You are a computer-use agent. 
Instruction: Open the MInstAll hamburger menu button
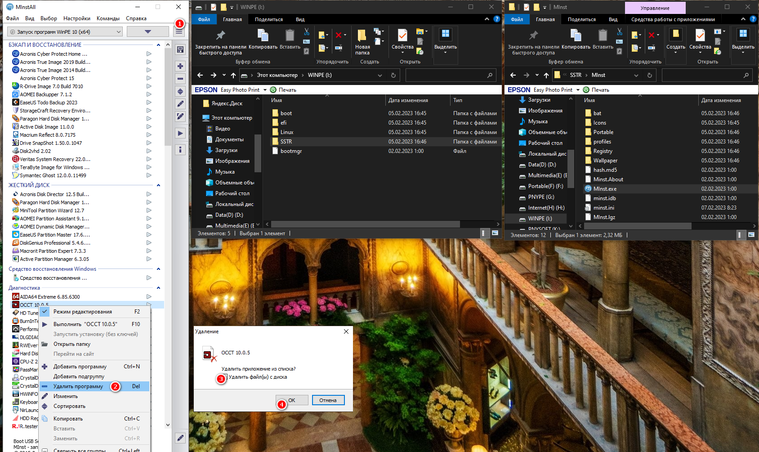(x=179, y=31)
